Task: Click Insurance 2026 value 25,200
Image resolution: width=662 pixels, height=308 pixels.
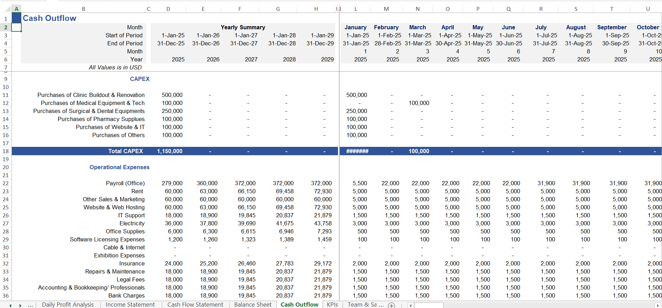Action: coord(208,263)
